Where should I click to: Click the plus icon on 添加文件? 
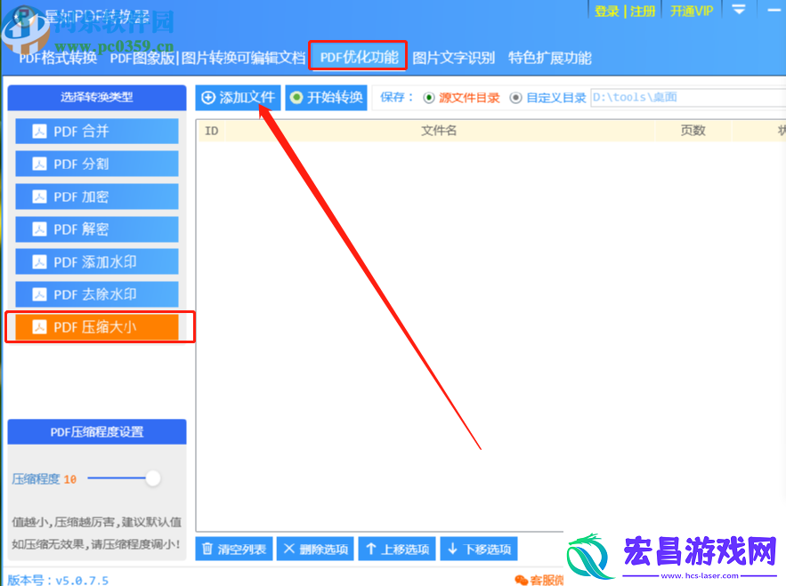click(208, 98)
